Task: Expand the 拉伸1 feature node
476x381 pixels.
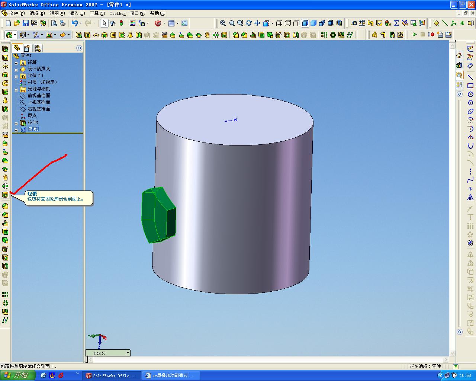Action: click(x=16, y=123)
